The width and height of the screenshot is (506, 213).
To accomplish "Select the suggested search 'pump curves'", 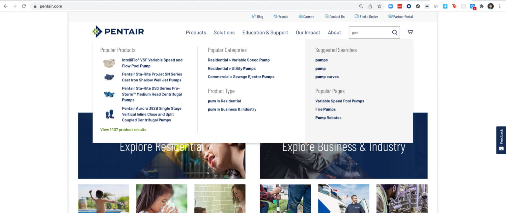I will click(327, 77).
